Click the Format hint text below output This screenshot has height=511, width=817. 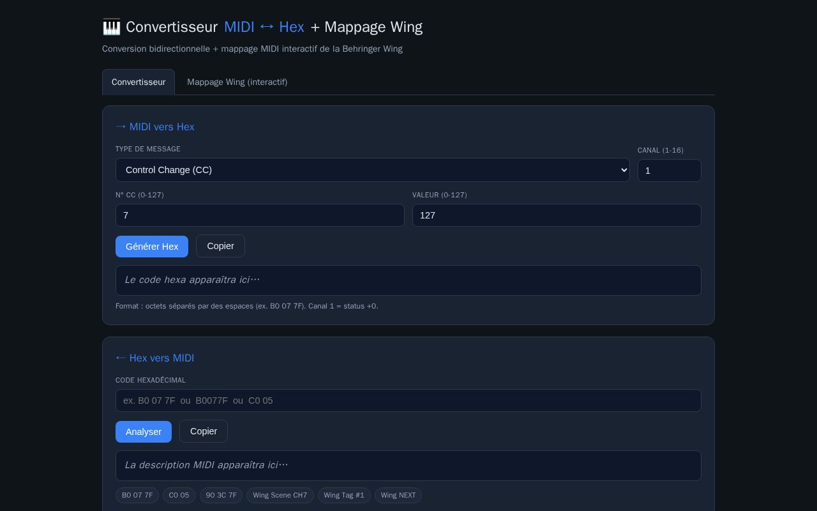[247, 306]
